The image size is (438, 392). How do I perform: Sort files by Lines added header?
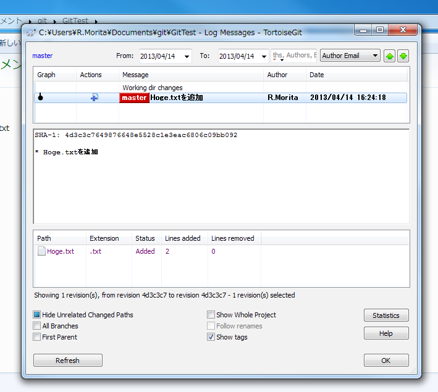(185, 238)
